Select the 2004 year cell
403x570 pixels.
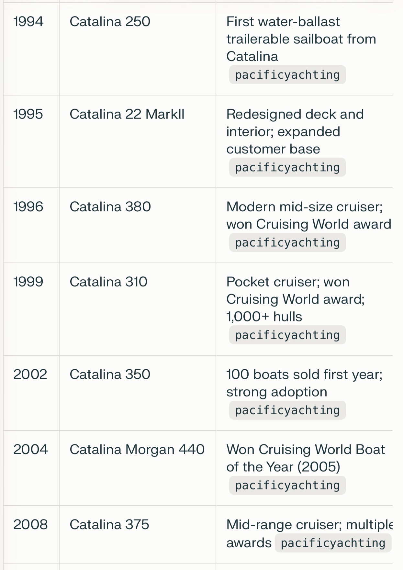pyautogui.click(x=30, y=450)
